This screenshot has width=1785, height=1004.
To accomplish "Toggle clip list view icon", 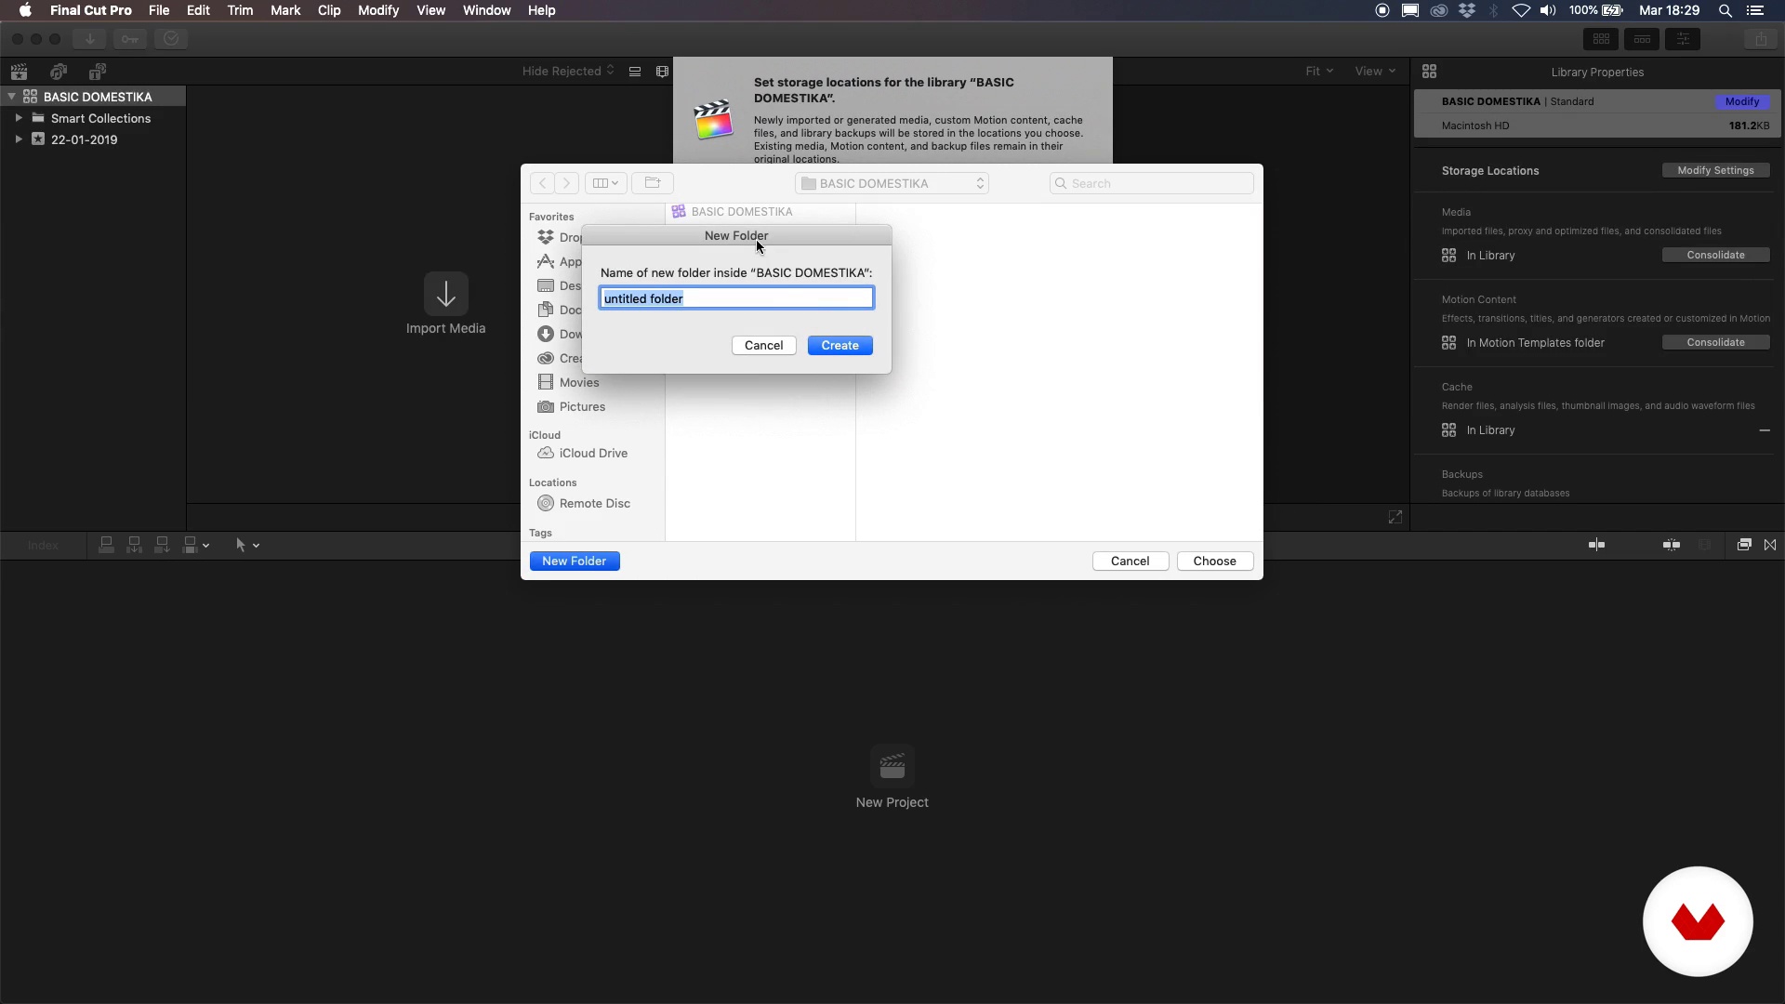I will pos(635,72).
